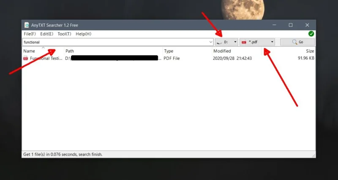
Task: Click the 'PDF File' type cell
Action: tap(172, 58)
